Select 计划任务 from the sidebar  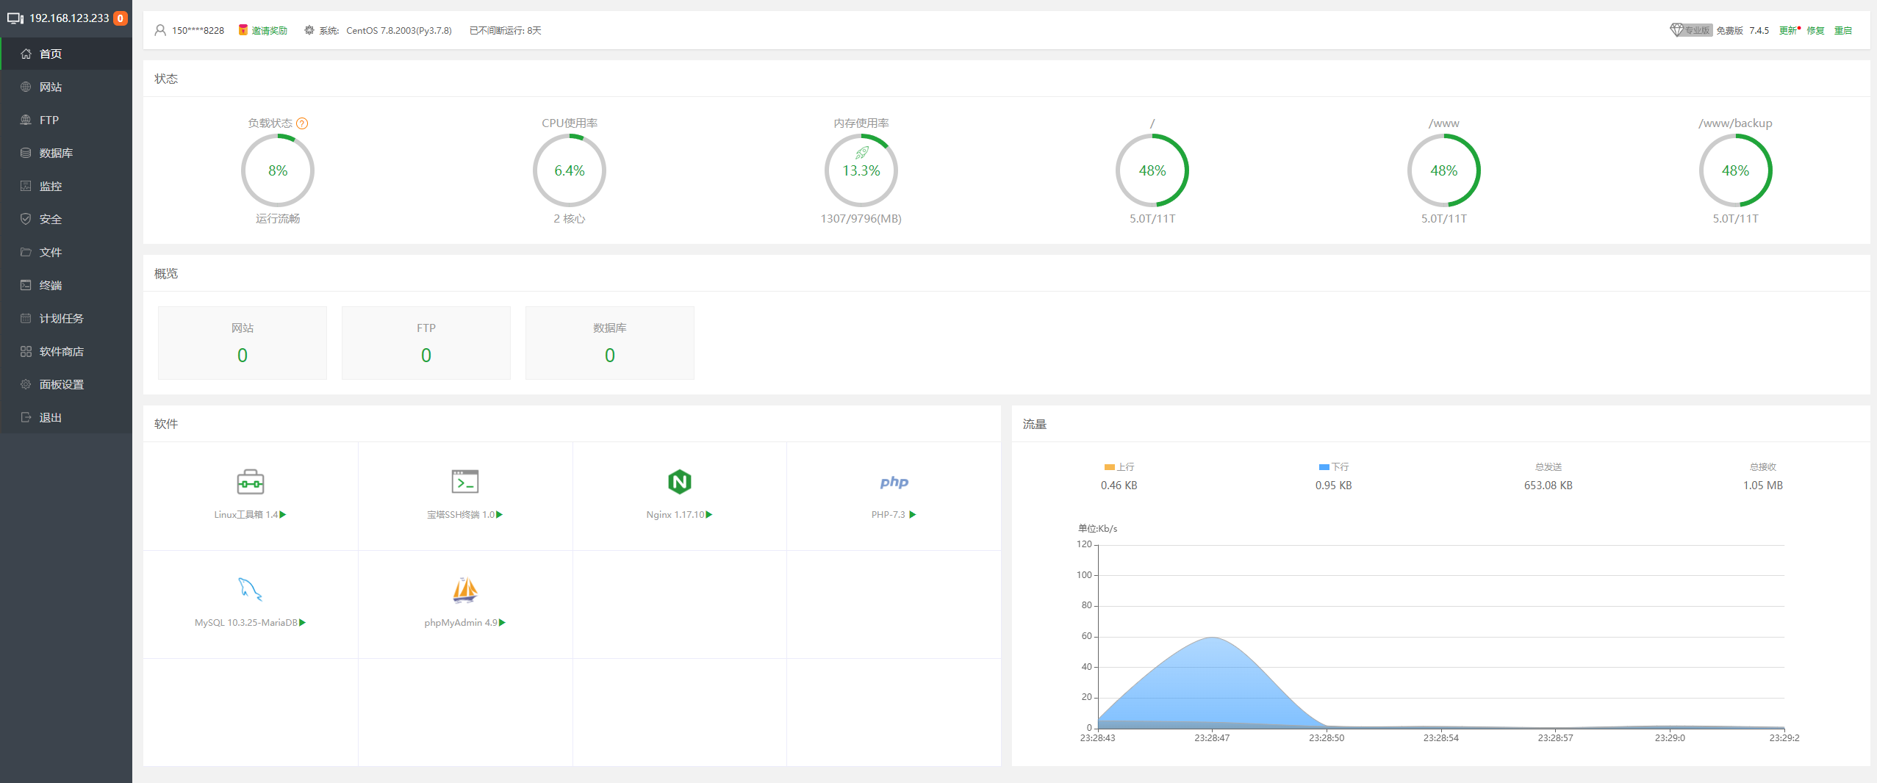pyautogui.click(x=61, y=318)
